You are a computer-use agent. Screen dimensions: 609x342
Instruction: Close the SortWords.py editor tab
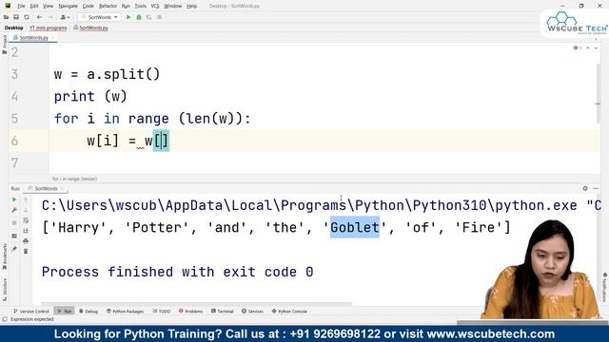53,38
